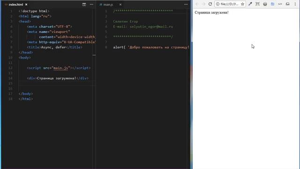This screenshot has height=169, width=300.
Task: Show site information for the file URL
Action: (x=217, y=4)
